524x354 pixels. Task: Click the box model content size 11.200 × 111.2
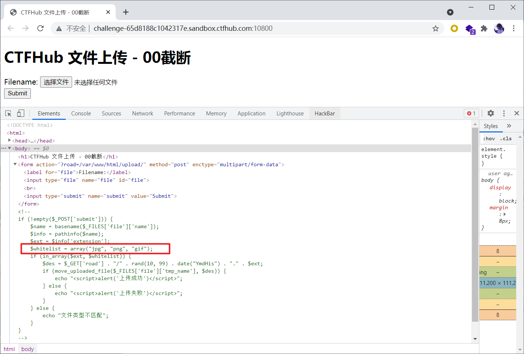[498, 283]
